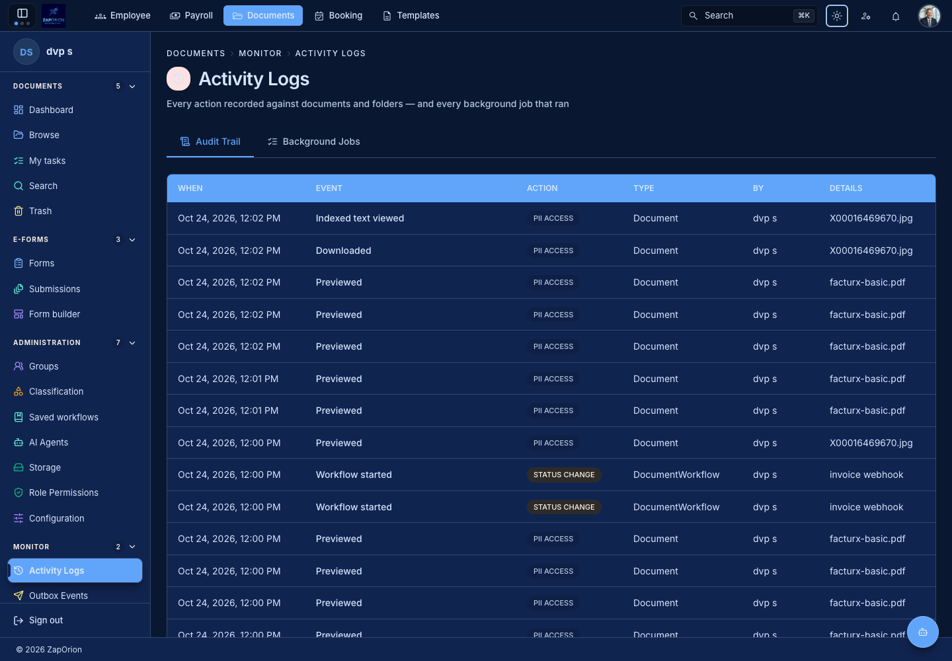This screenshot has width=952, height=661.
Task: Focus the top Search field
Action: pos(750,15)
